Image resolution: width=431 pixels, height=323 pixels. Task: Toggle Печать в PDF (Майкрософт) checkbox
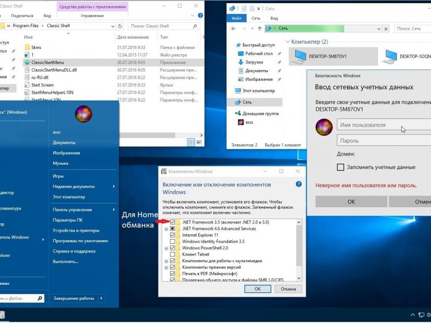(172, 273)
